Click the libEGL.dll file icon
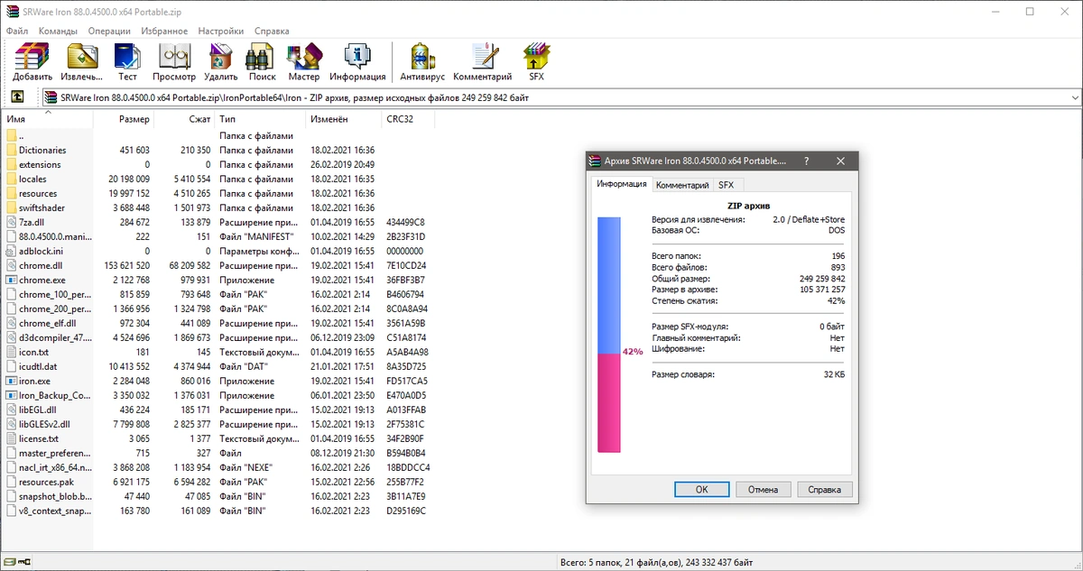The width and height of the screenshot is (1083, 571). click(11, 410)
